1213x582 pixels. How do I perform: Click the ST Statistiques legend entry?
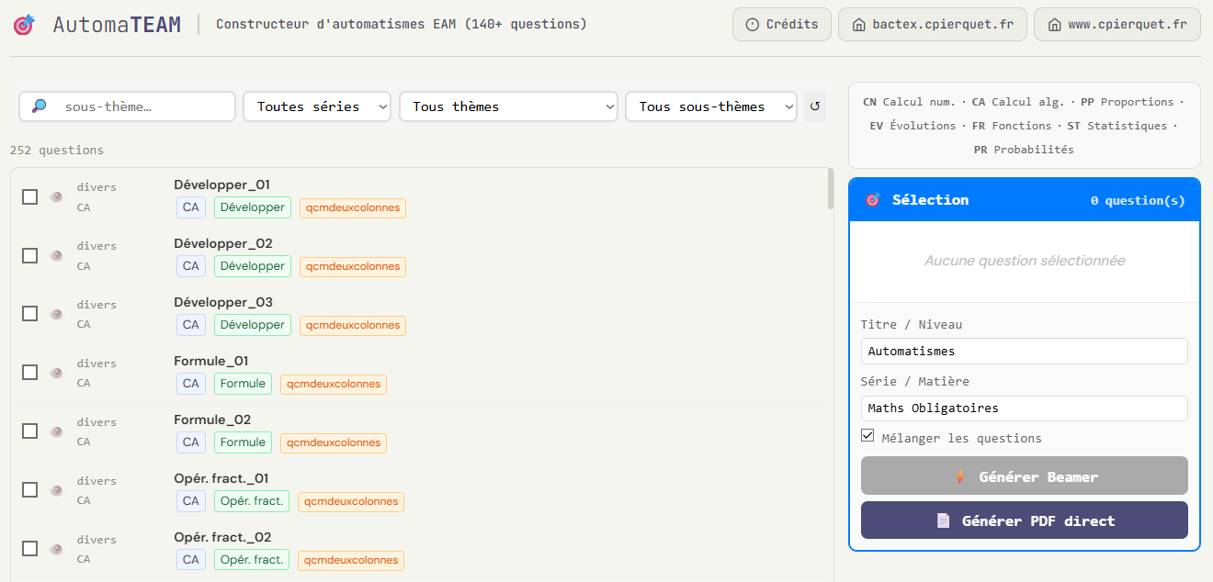point(1117,126)
